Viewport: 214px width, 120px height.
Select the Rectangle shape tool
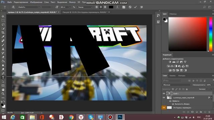pyautogui.click(x=3, y=86)
